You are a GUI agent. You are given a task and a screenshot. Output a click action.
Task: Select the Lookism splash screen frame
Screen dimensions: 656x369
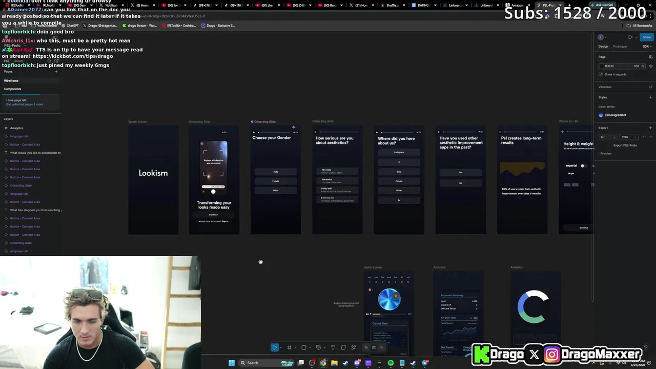(x=153, y=179)
